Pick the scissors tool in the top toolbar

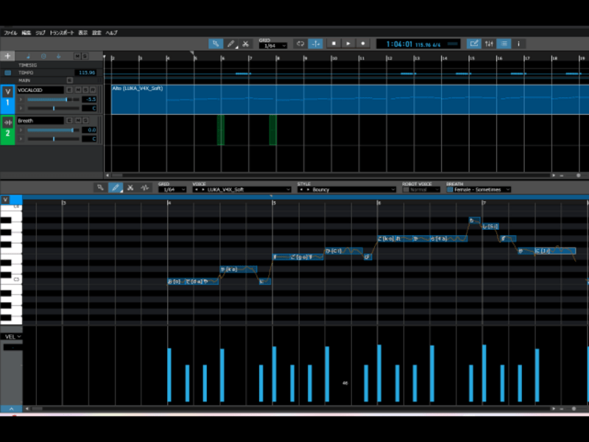[x=246, y=43]
